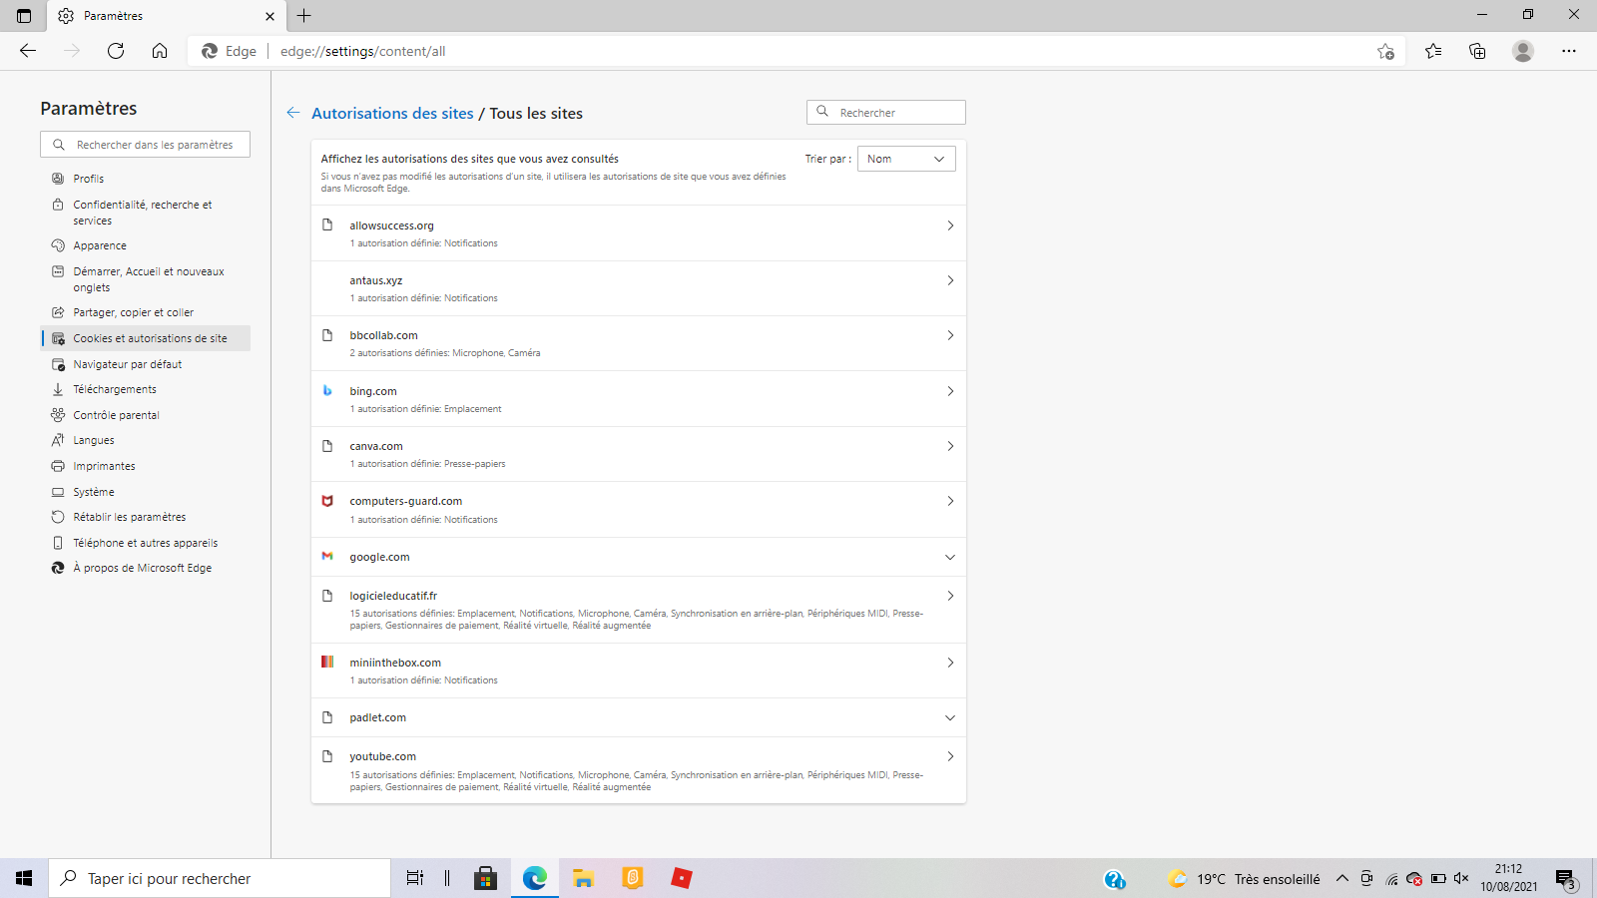This screenshot has width=1597, height=898.
Task: Open miniinthebox.com site entry
Action: click(639, 671)
